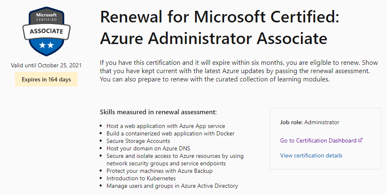Click the 'Introduction to Kubernetes' skill item
The height and width of the screenshot is (194, 386).
pos(142,178)
